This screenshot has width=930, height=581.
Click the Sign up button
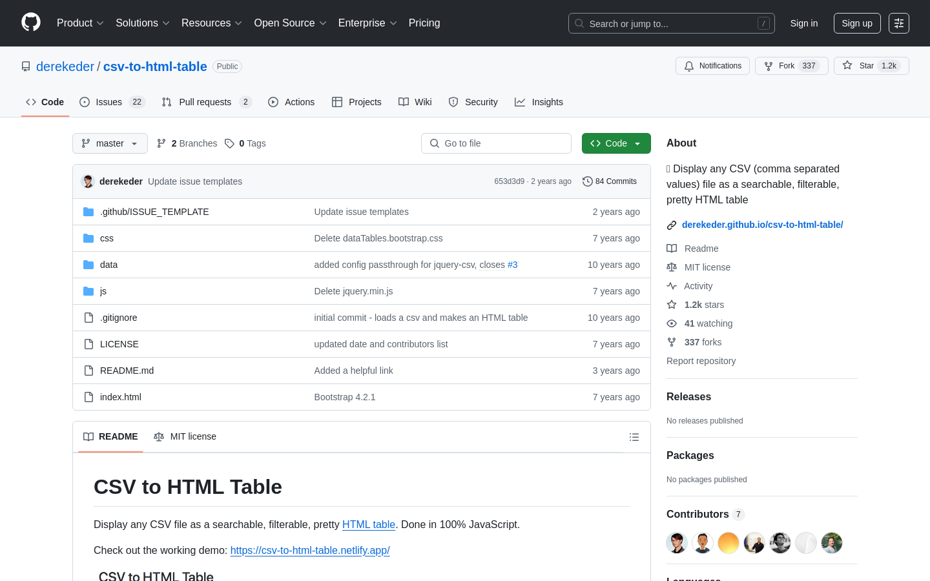(857, 23)
